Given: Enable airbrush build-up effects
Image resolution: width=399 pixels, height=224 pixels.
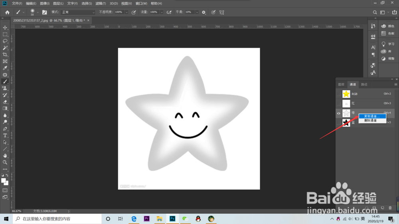Looking at the screenshot, I should coord(169,12).
